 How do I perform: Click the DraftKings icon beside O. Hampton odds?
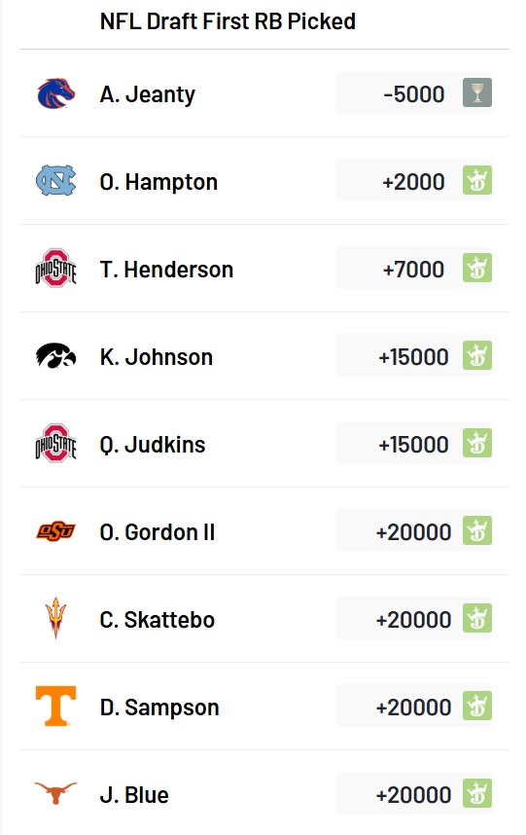(x=477, y=180)
